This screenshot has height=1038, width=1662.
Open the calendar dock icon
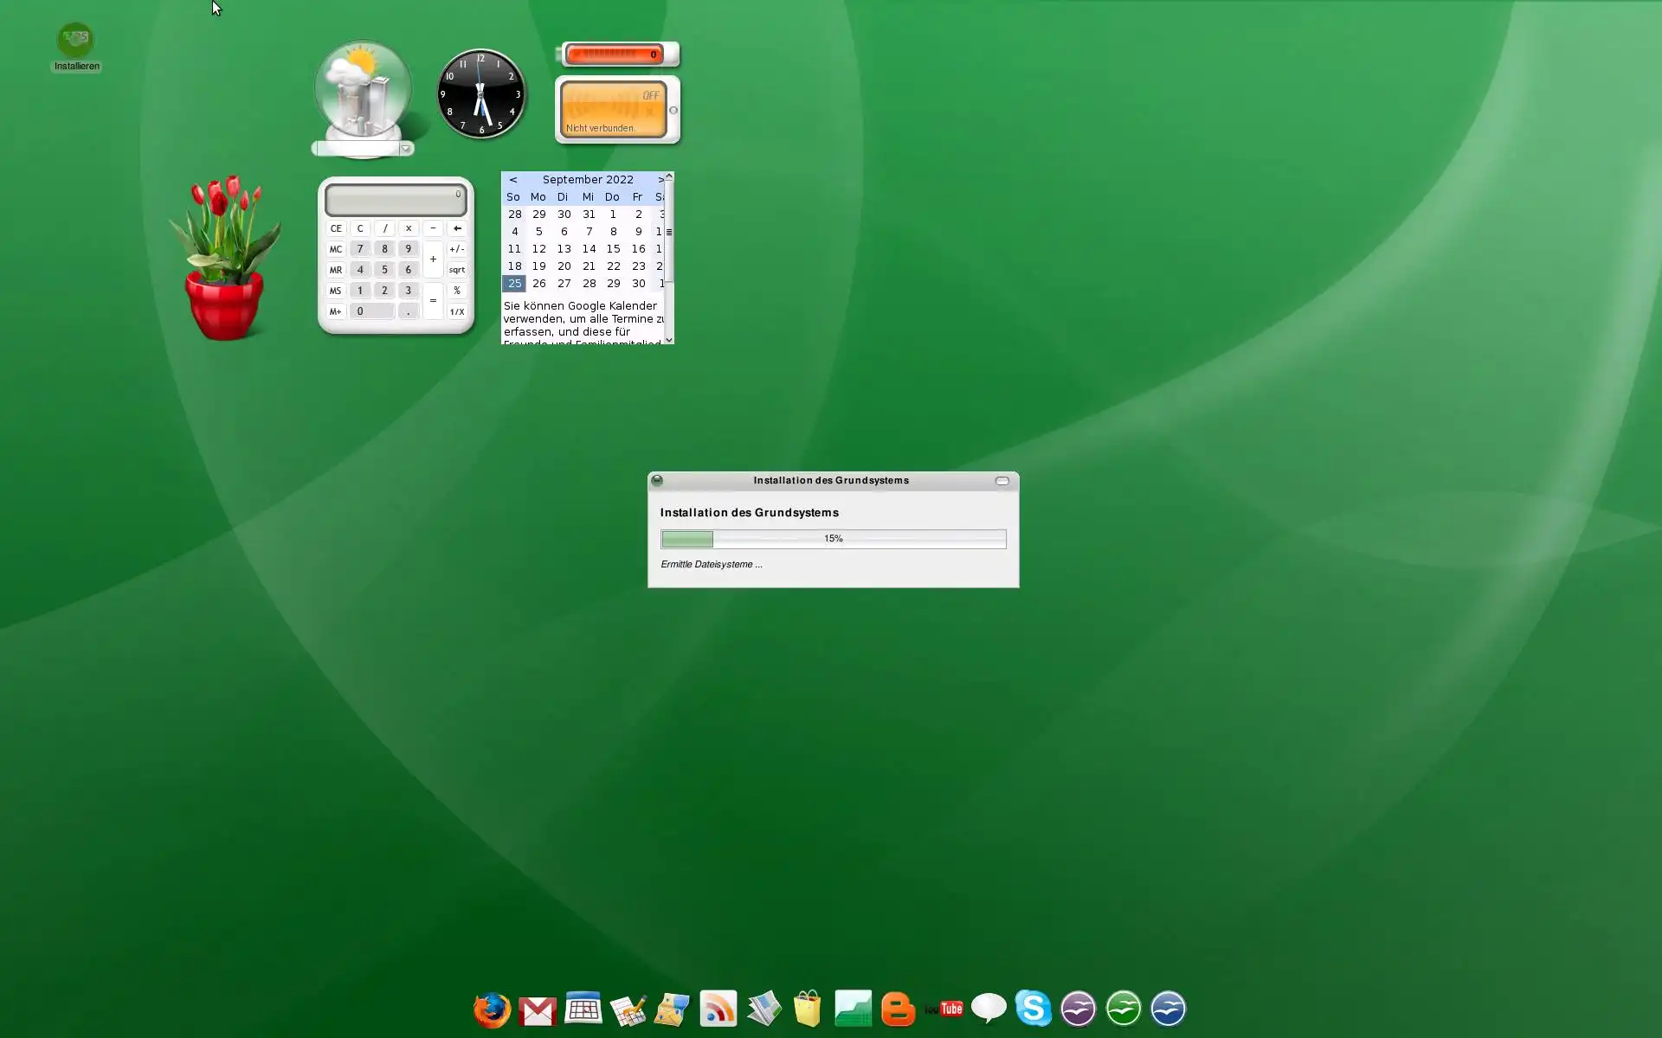(x=583, y=1009)
